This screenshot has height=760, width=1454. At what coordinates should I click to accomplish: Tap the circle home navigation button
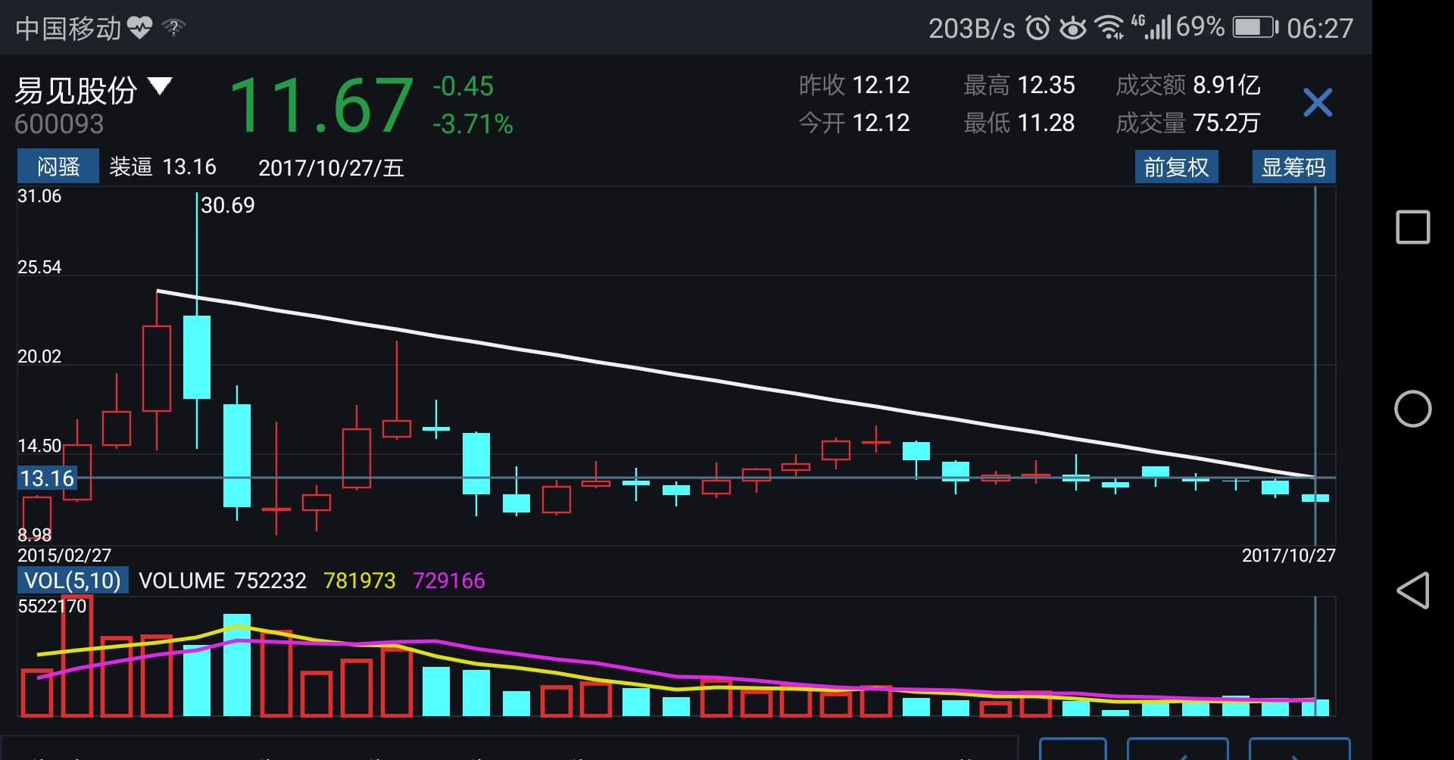pyautogui.click(x=1413, y=408)
